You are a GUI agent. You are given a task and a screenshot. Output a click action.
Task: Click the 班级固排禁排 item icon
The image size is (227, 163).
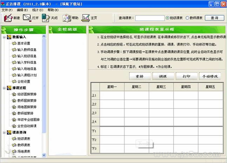pos(14,94)
